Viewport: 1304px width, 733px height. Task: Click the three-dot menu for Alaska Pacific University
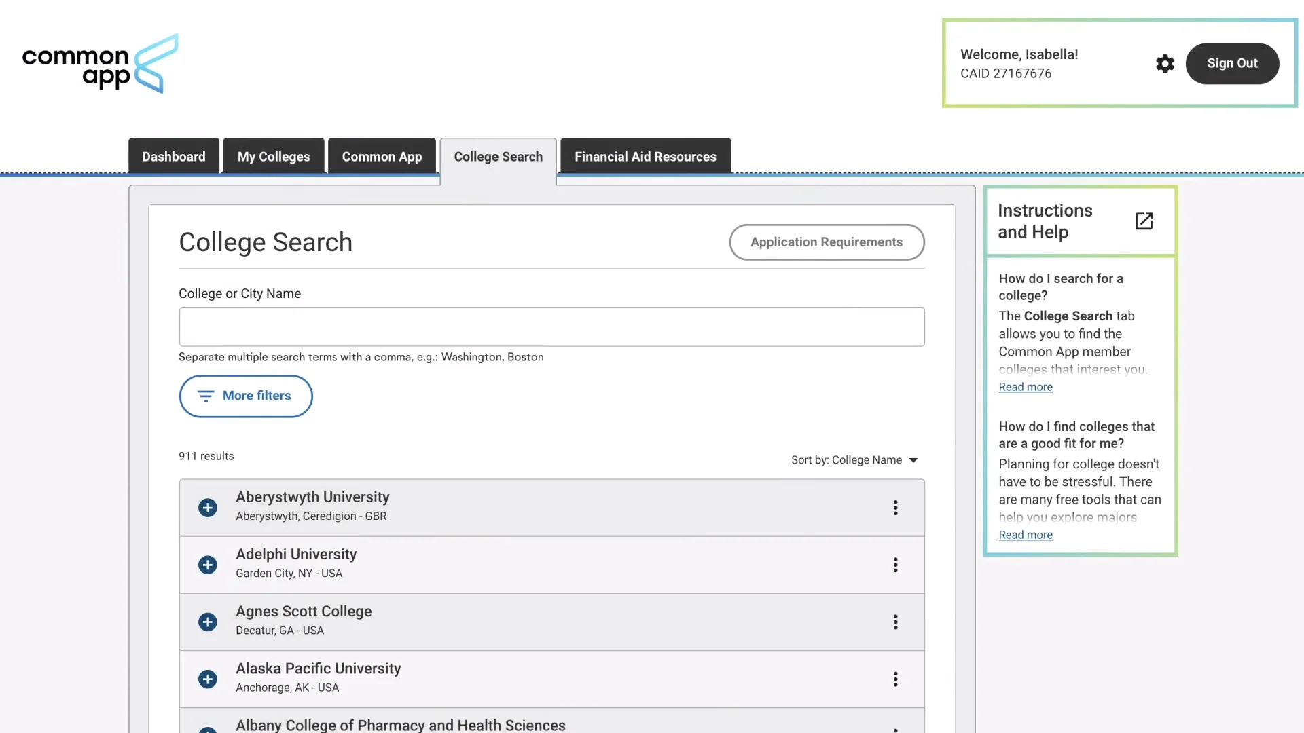(x=896, y=679)
